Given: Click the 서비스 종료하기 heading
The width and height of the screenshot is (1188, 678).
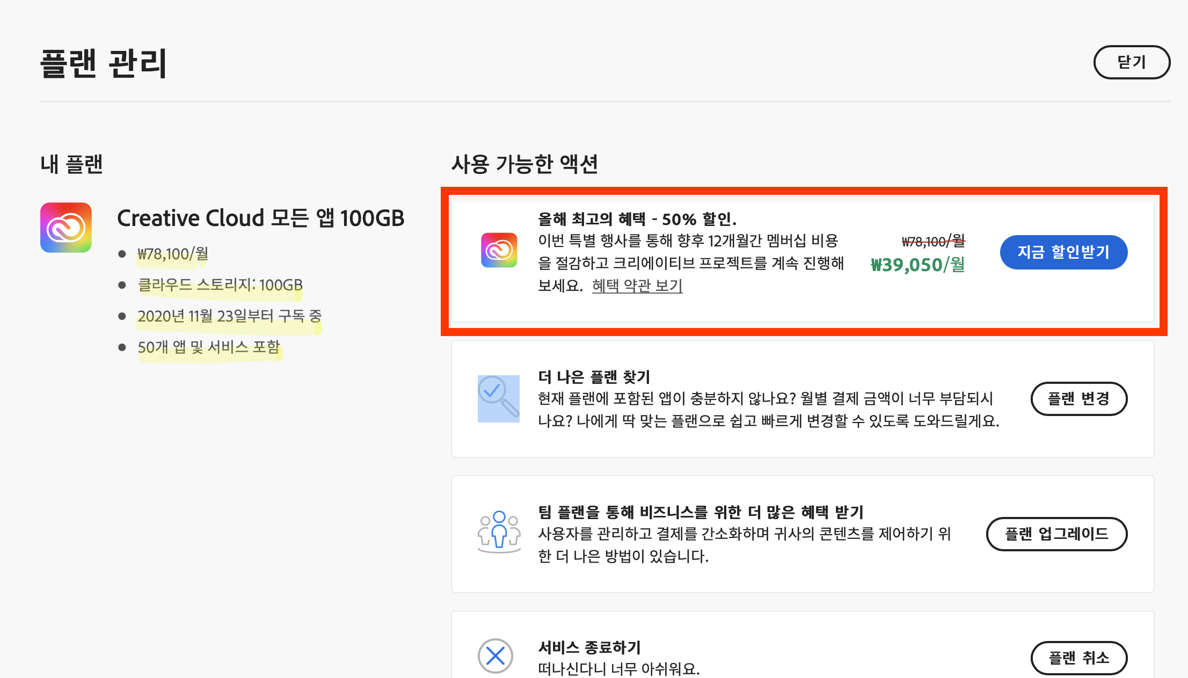Looking at the screenshot, I should pyautogui.click(x=589, y=647).
